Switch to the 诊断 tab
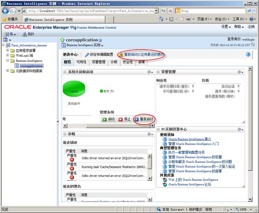 tap(114, 62)
